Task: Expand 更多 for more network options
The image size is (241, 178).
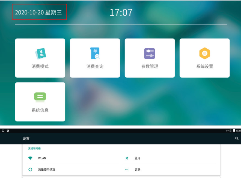Action: (138, 169)
